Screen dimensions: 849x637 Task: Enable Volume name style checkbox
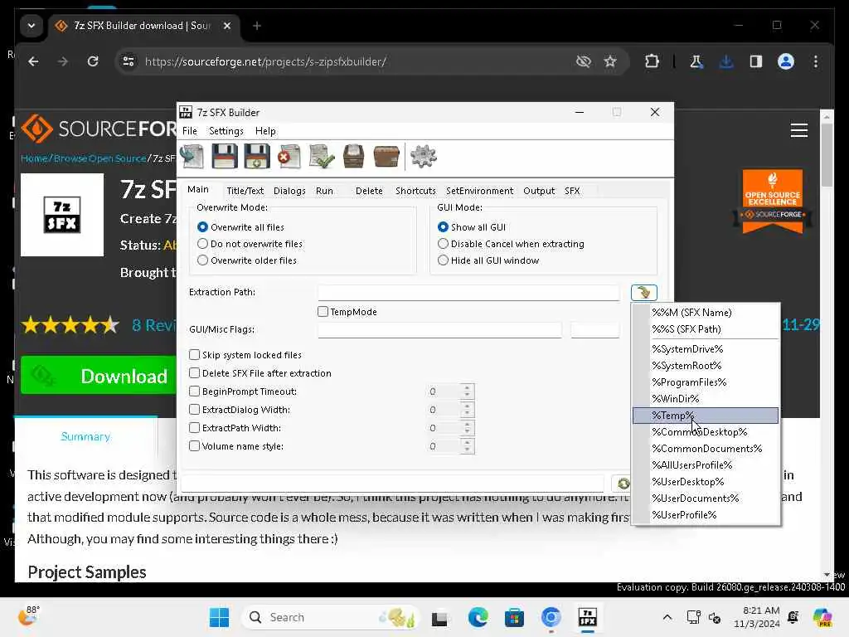pos(194,445)
